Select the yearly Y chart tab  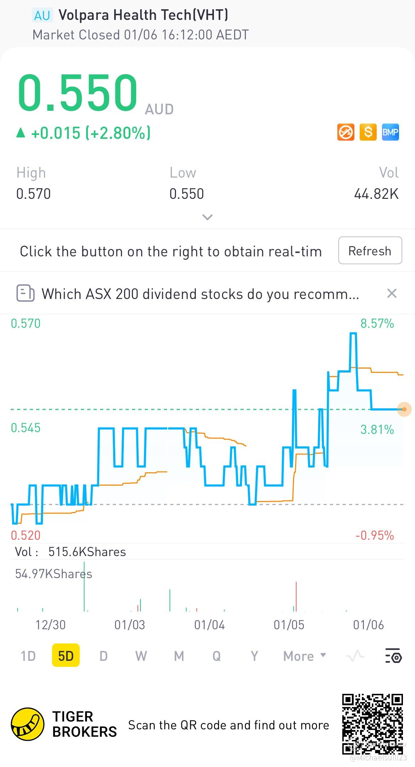pyautogui.click(x=254, y=656)
